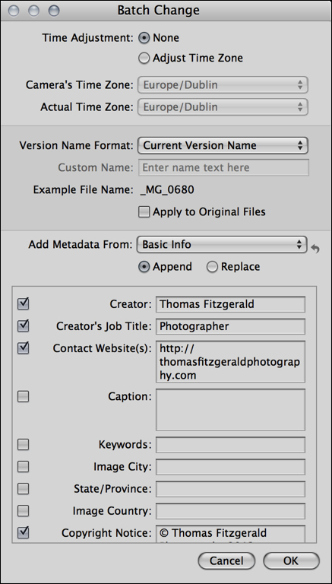332x584 pixels.
Task: Open the Version Name Format dropdown
Action: (223, 145)
